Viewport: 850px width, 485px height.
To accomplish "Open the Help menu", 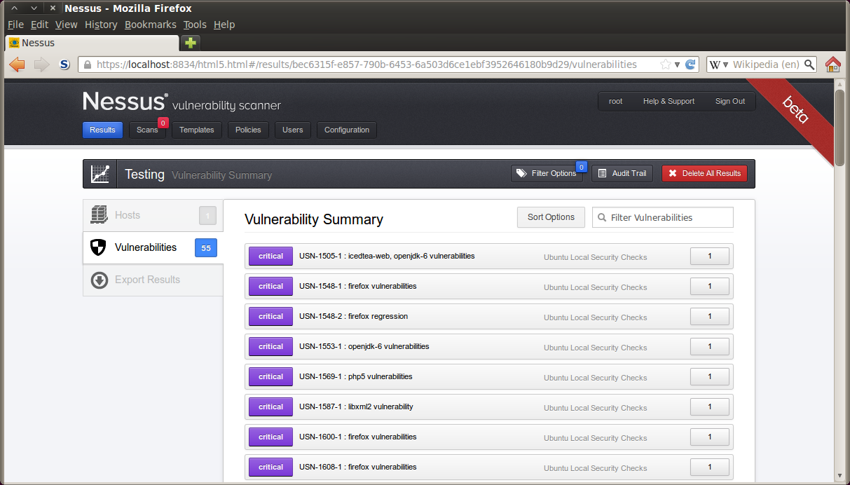I will click(224, 25).
